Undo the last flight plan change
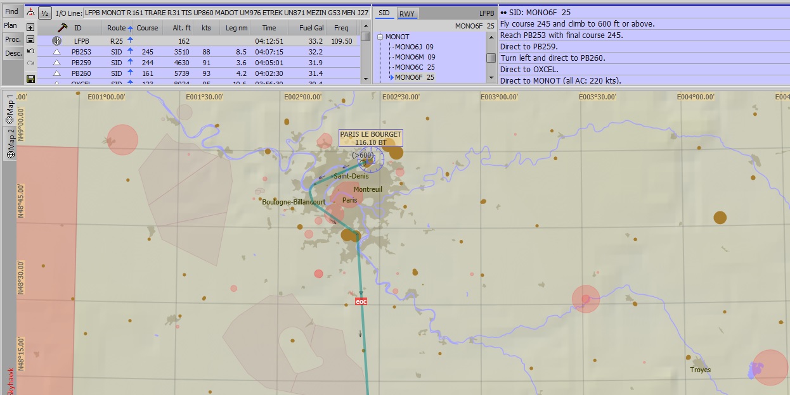The width and height of the screenshot is (790, 395). 30,51
